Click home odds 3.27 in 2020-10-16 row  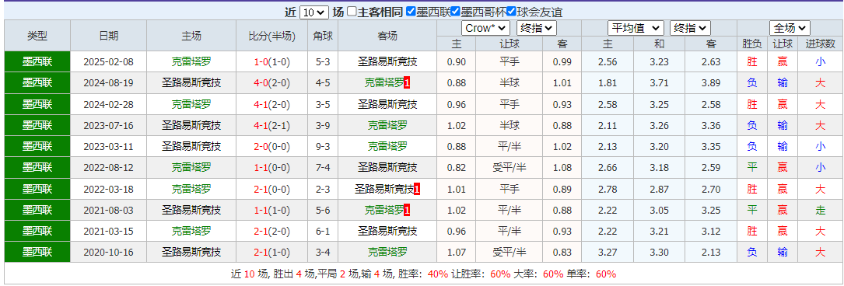click(x=608, y=252)
